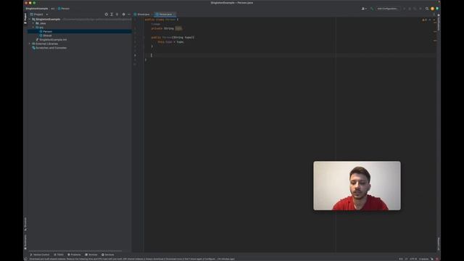Click the orange IDE updates icon
Screen dimensions: 464x261
432,9
